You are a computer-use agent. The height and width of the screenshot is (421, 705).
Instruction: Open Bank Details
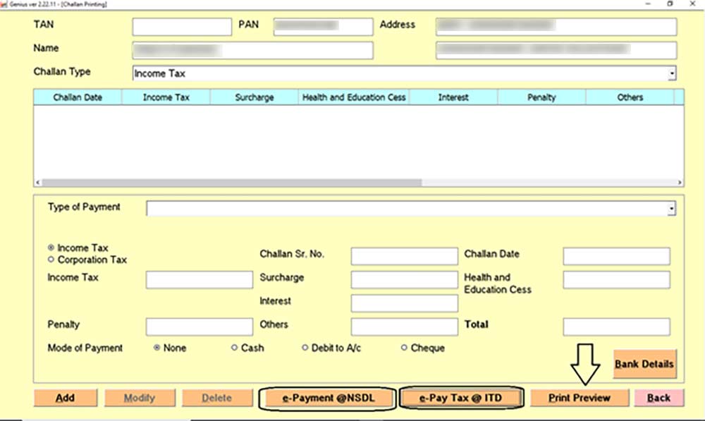point(643,365)
